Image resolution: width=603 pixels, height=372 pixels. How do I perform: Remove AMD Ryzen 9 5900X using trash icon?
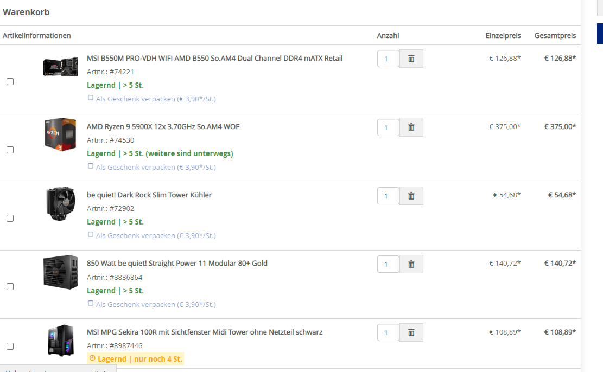click(x=411, y=127)
